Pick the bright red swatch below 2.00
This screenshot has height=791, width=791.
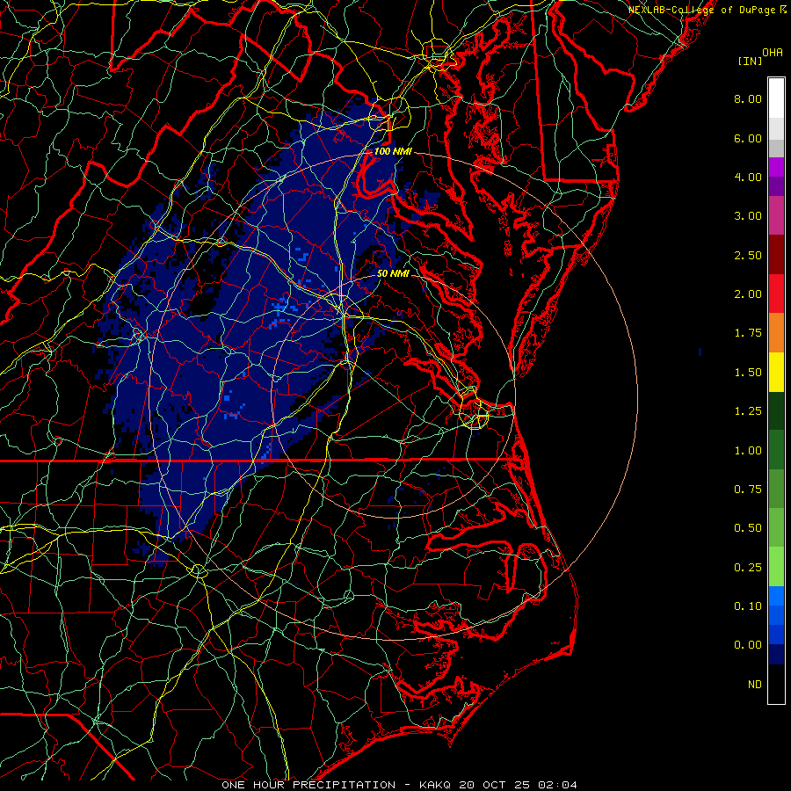776,294
